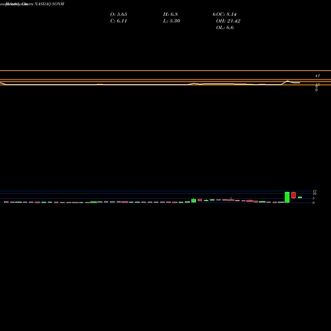Click the 'OH: 21.42' reading

click(228, 21)
